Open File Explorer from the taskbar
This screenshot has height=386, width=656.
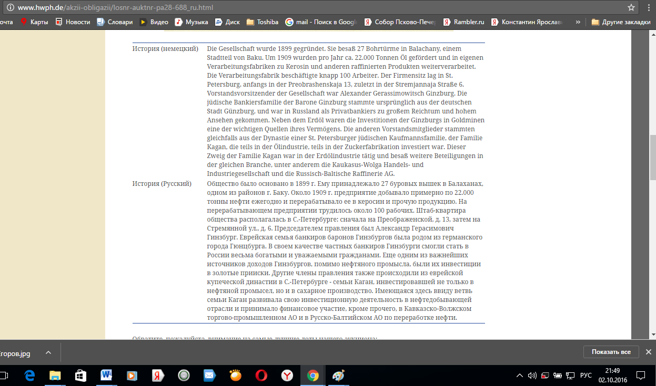pos(55,375)
